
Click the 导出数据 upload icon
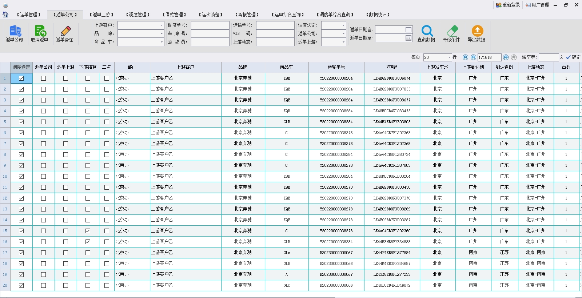477,33
